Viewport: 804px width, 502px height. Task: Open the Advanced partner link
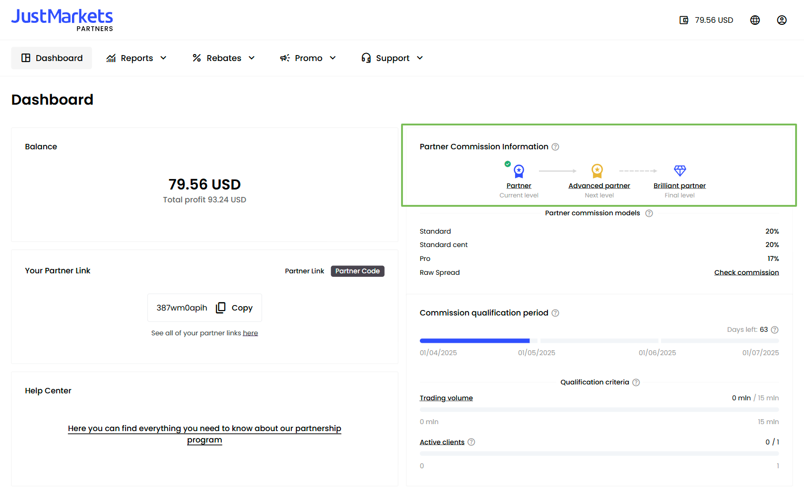coord(599,186)
